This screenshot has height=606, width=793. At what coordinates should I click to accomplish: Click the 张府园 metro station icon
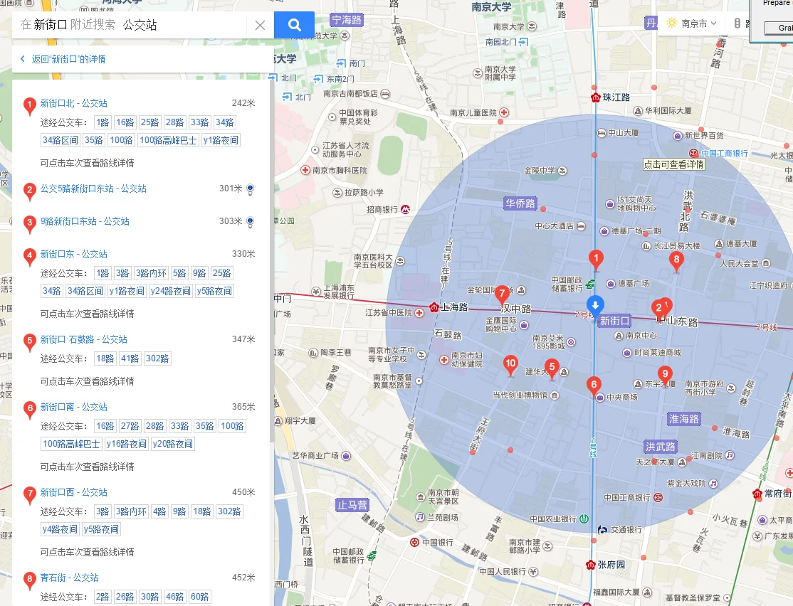[591, 564]
